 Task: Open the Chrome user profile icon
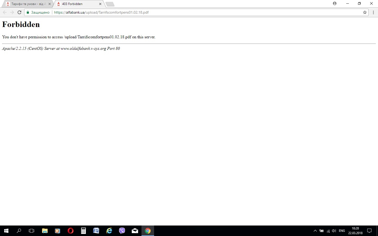[335, 3]
